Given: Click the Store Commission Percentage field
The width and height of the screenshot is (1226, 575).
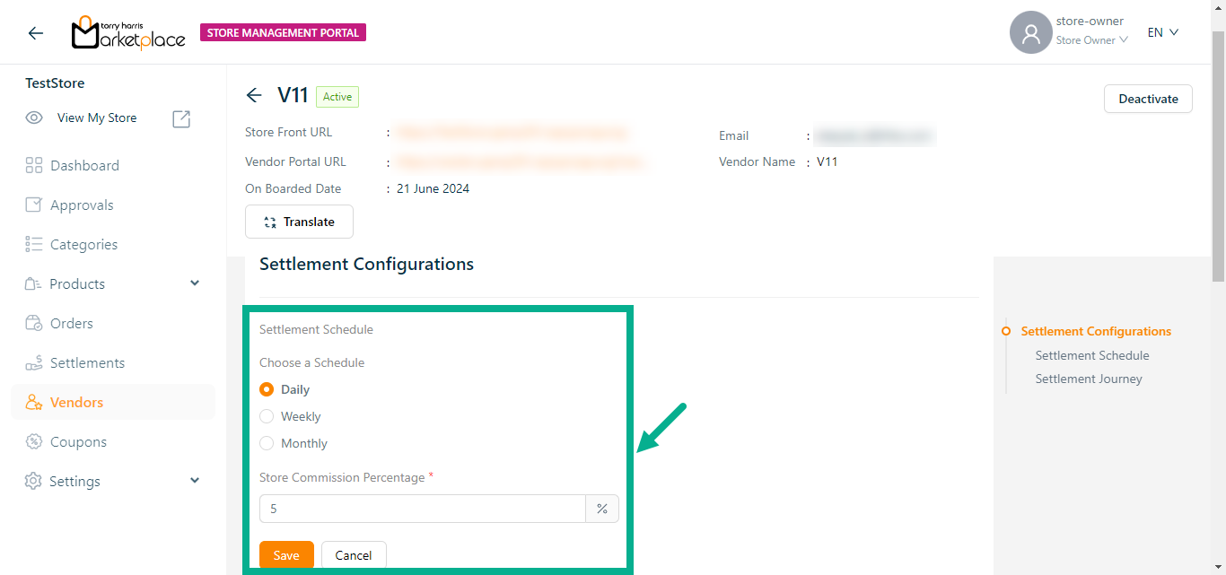Looking at the screenshot, I should 422,509.
